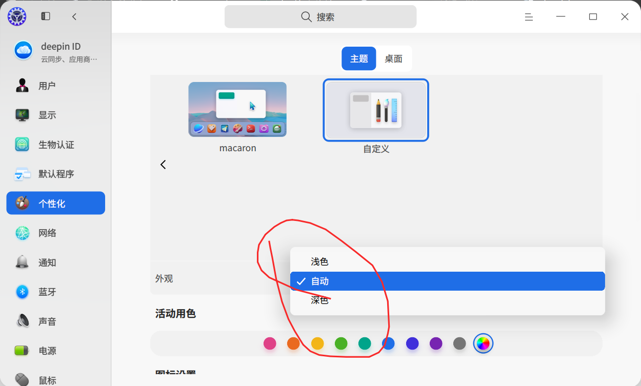Pick the yellow accent color
This screenshot has width=641, height=386.
317,343
